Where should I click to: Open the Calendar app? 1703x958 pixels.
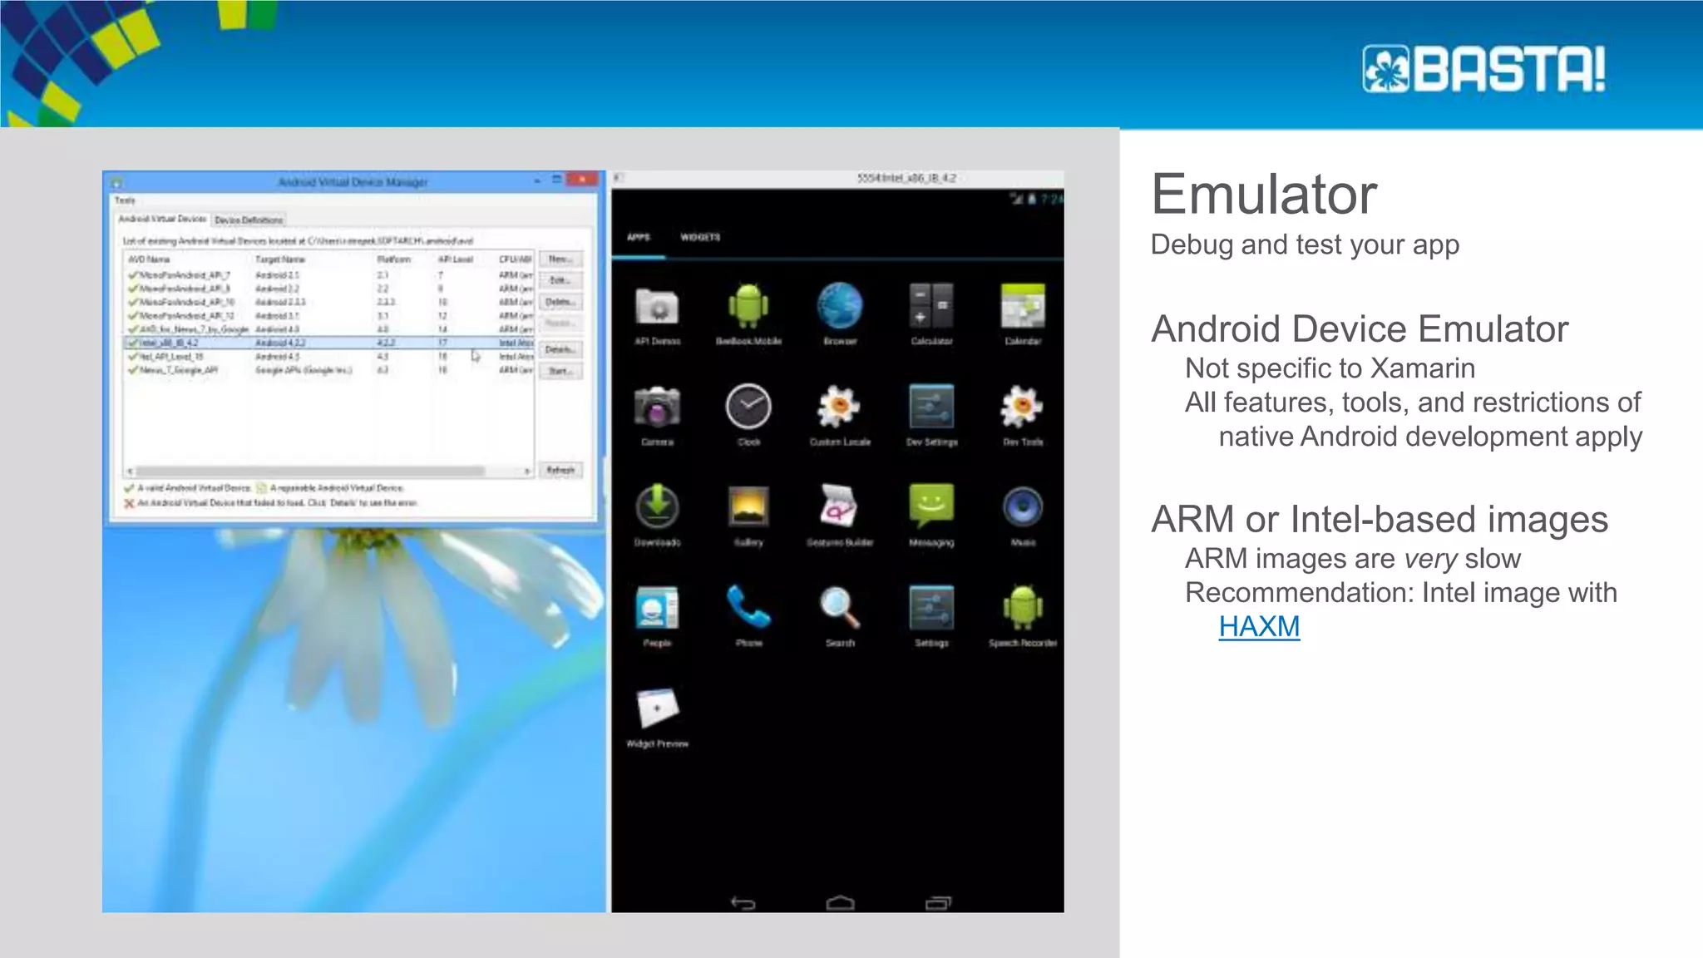click(1023, 314)
